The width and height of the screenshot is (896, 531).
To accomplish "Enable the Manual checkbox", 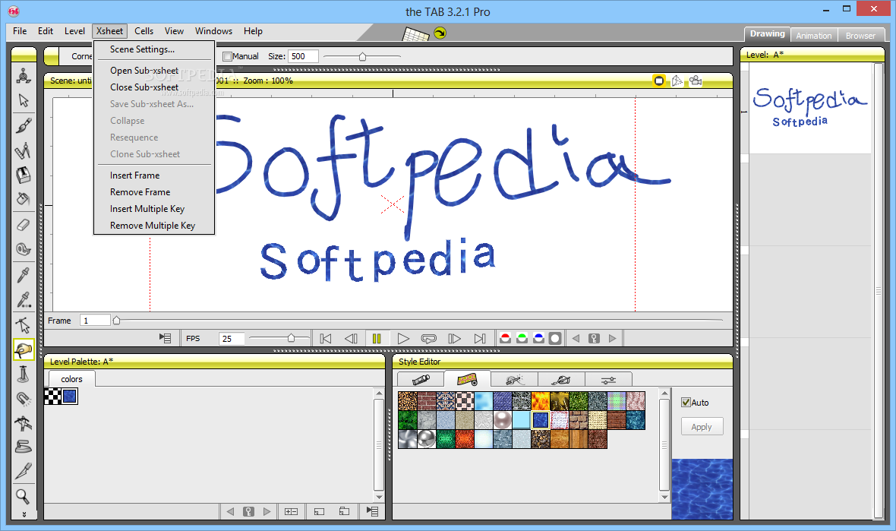I will click(x=228, y=56).
